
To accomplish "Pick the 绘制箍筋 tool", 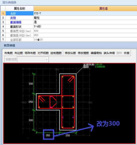I will pyautogui.click(x=56, y=53).
